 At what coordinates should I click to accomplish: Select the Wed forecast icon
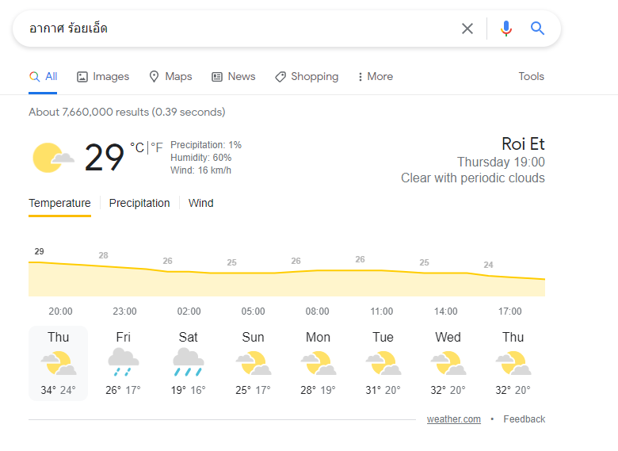tap(448, 363)
